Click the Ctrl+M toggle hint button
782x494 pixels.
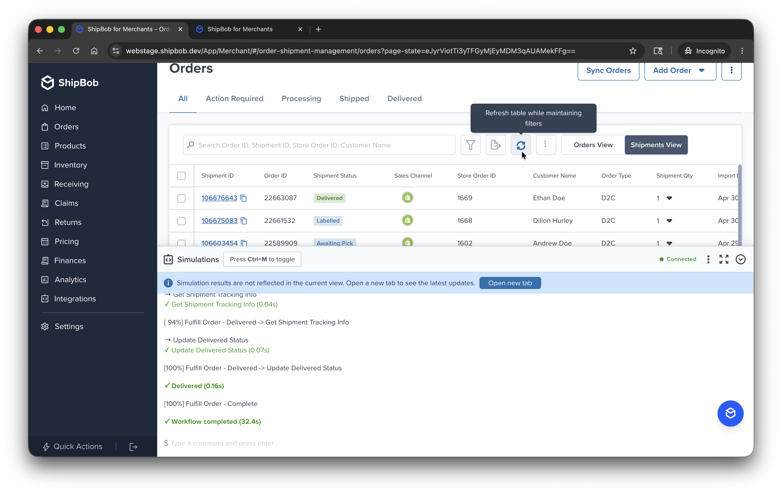[262, 259]
